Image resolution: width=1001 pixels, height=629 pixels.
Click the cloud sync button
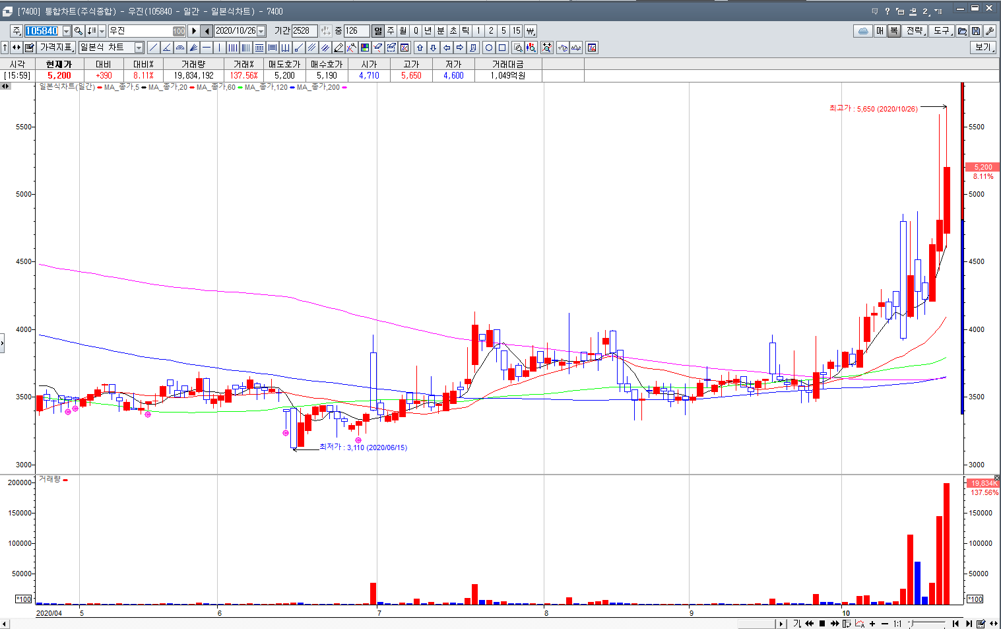[863, 31]
